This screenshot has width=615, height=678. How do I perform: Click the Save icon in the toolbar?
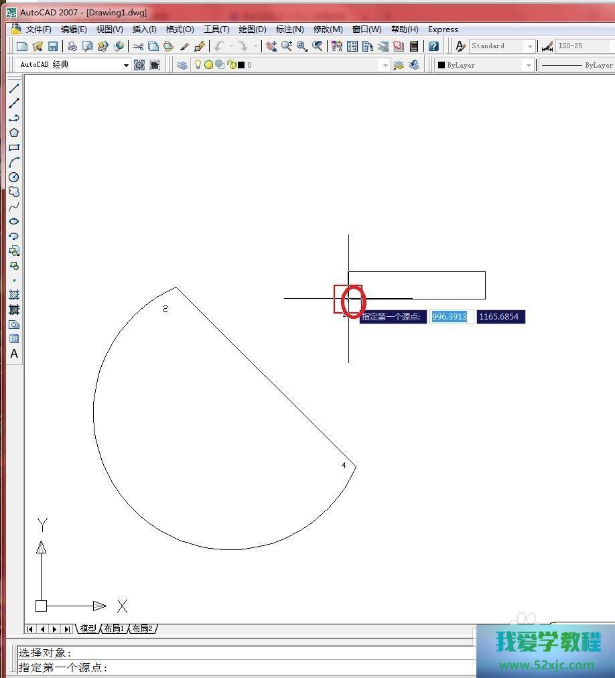pos(53,46)
